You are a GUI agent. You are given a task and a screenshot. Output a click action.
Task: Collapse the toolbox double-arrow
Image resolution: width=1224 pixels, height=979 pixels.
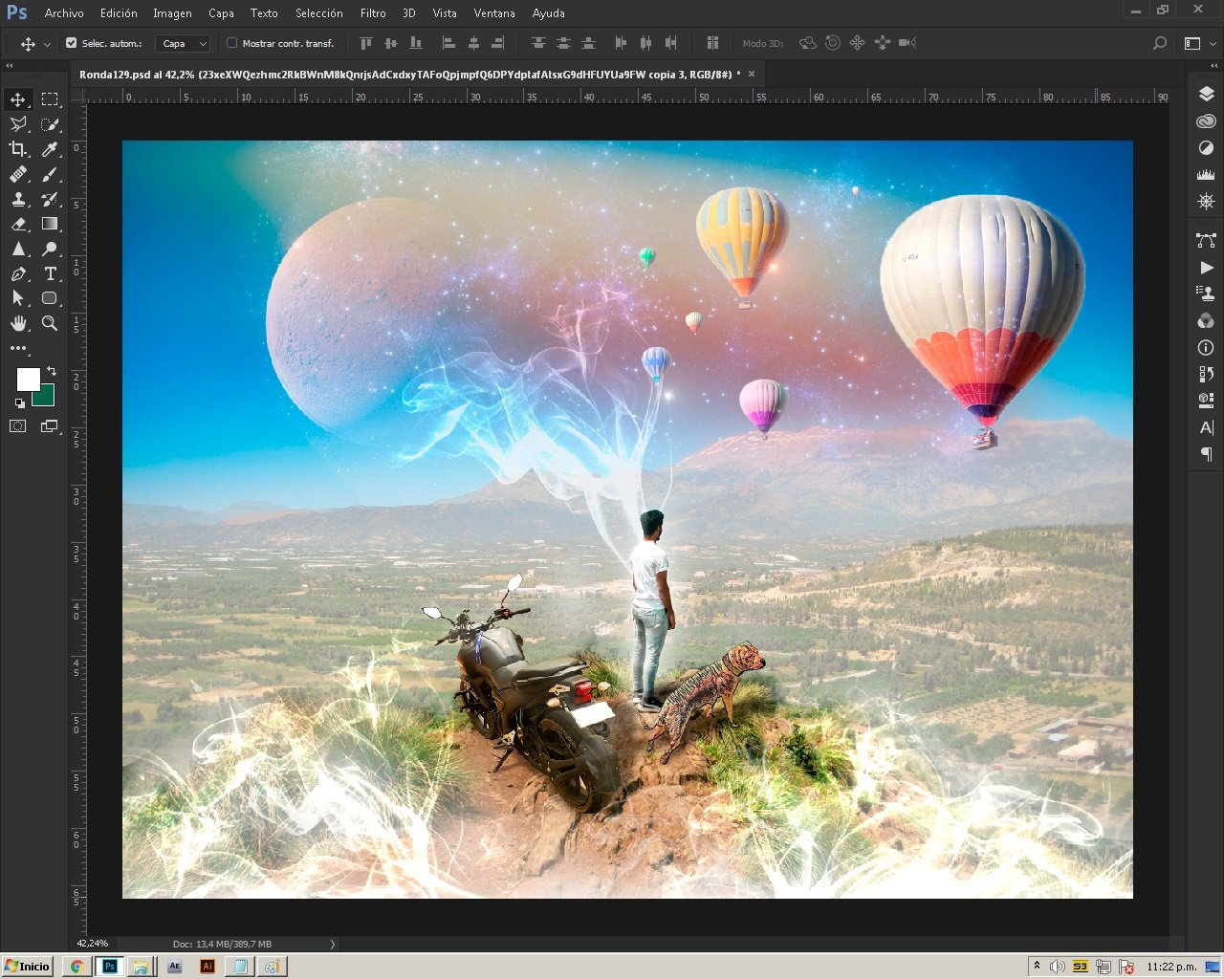click(x=10, y=66)
